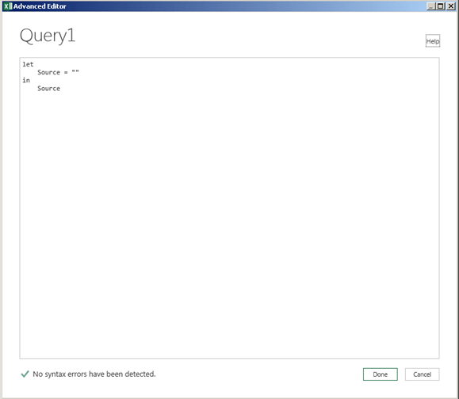Place cursor on the 'in' keyword

pos(26,80)
